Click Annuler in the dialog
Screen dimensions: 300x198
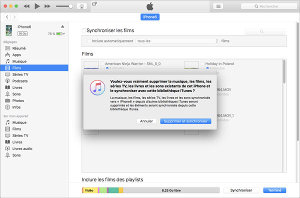tap(146, 121)
